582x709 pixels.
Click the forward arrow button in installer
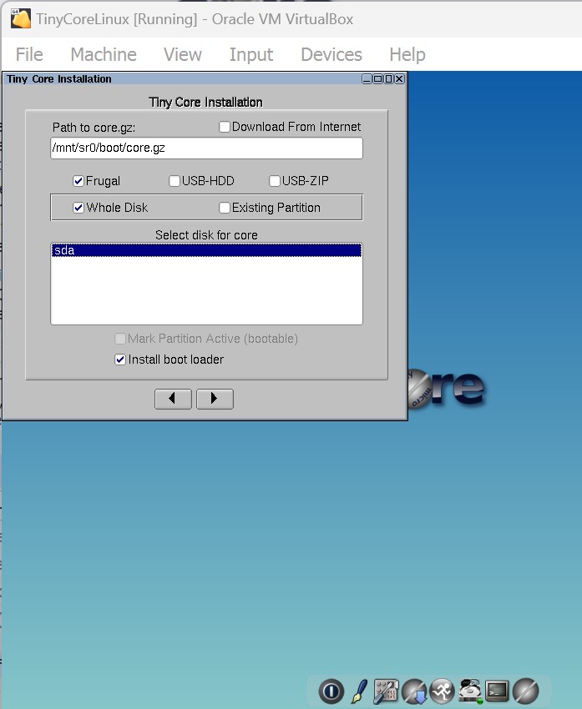pos(215,399)
